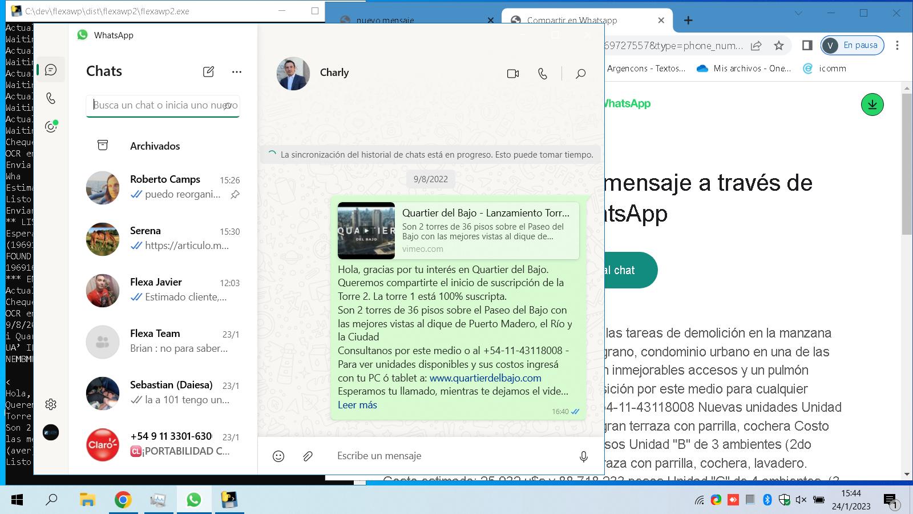The width and height of the screenshot is (913, 514).
Task: Click the green chat button on web page
Action: tap(631, 270)
